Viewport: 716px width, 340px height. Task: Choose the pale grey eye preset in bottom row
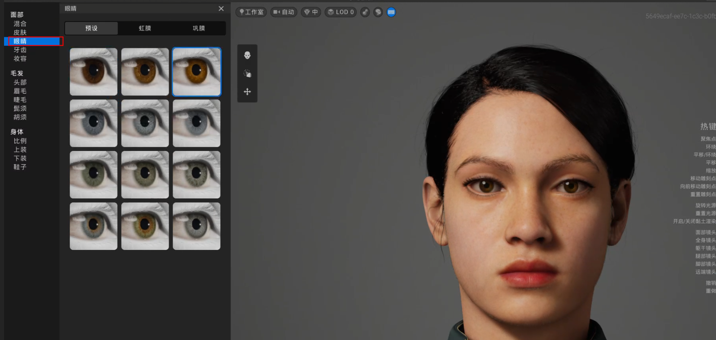tap(196, 226)
